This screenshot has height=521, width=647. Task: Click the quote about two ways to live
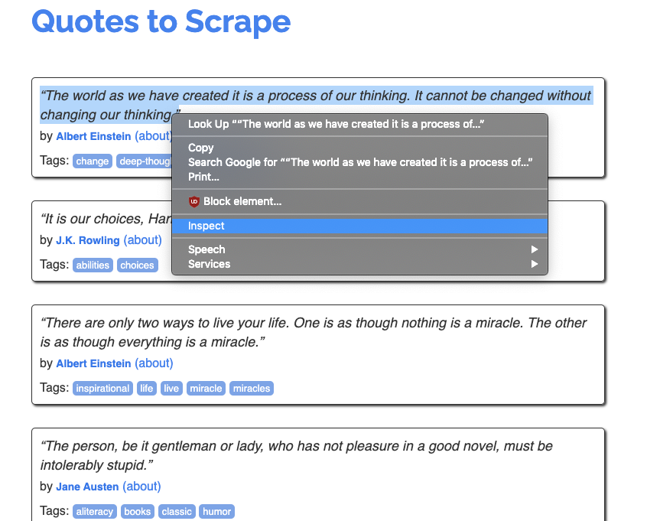(x=314, y=332)
